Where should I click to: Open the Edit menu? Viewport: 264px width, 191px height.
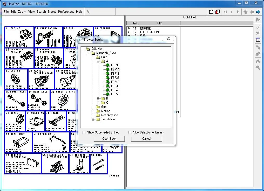[x=13, y=12]
